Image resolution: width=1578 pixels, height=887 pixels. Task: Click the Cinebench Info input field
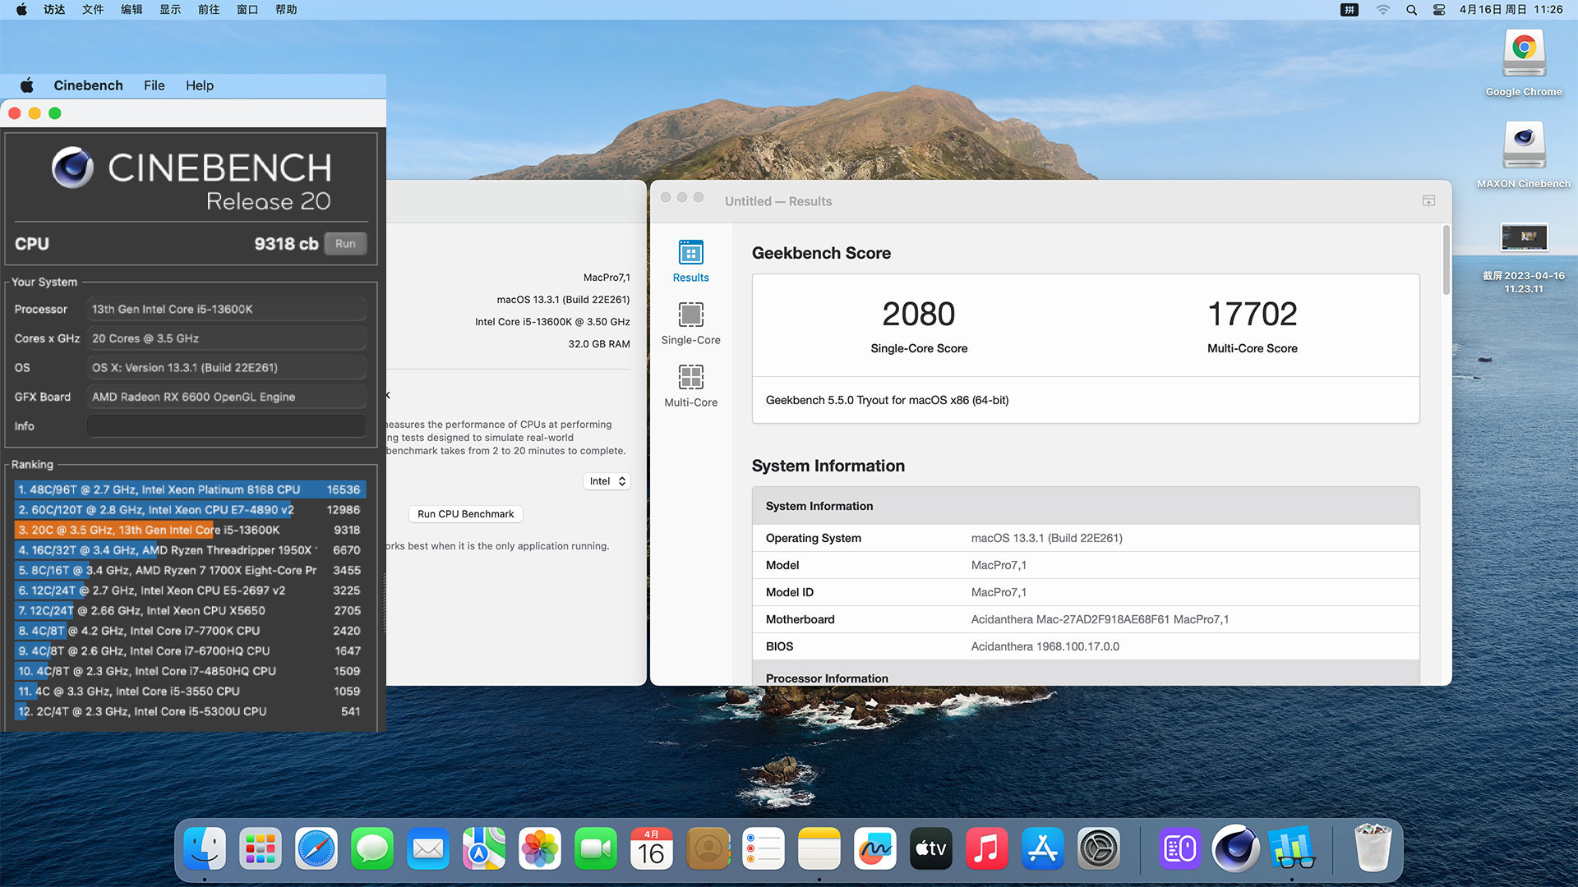click(x=226, y=426)
